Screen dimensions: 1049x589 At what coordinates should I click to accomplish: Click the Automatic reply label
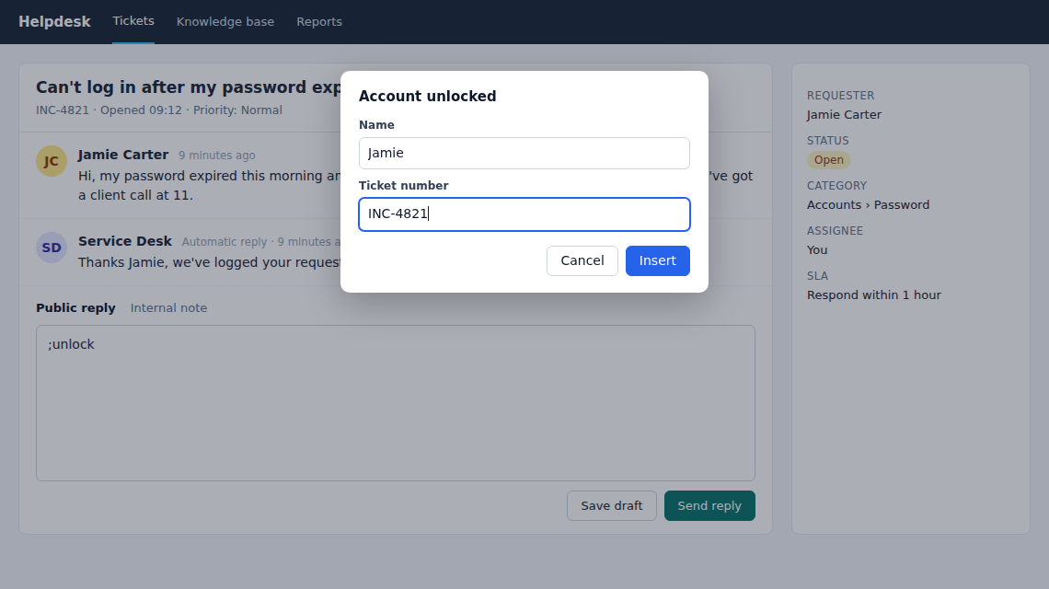(x=225, y=242)
